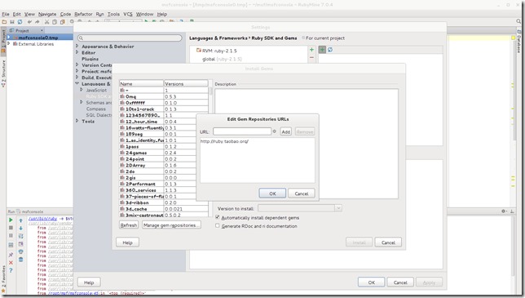Click the Stop square icon in Run panel
This screenshot has height=298, width=525.
click(x=11, y=228)
